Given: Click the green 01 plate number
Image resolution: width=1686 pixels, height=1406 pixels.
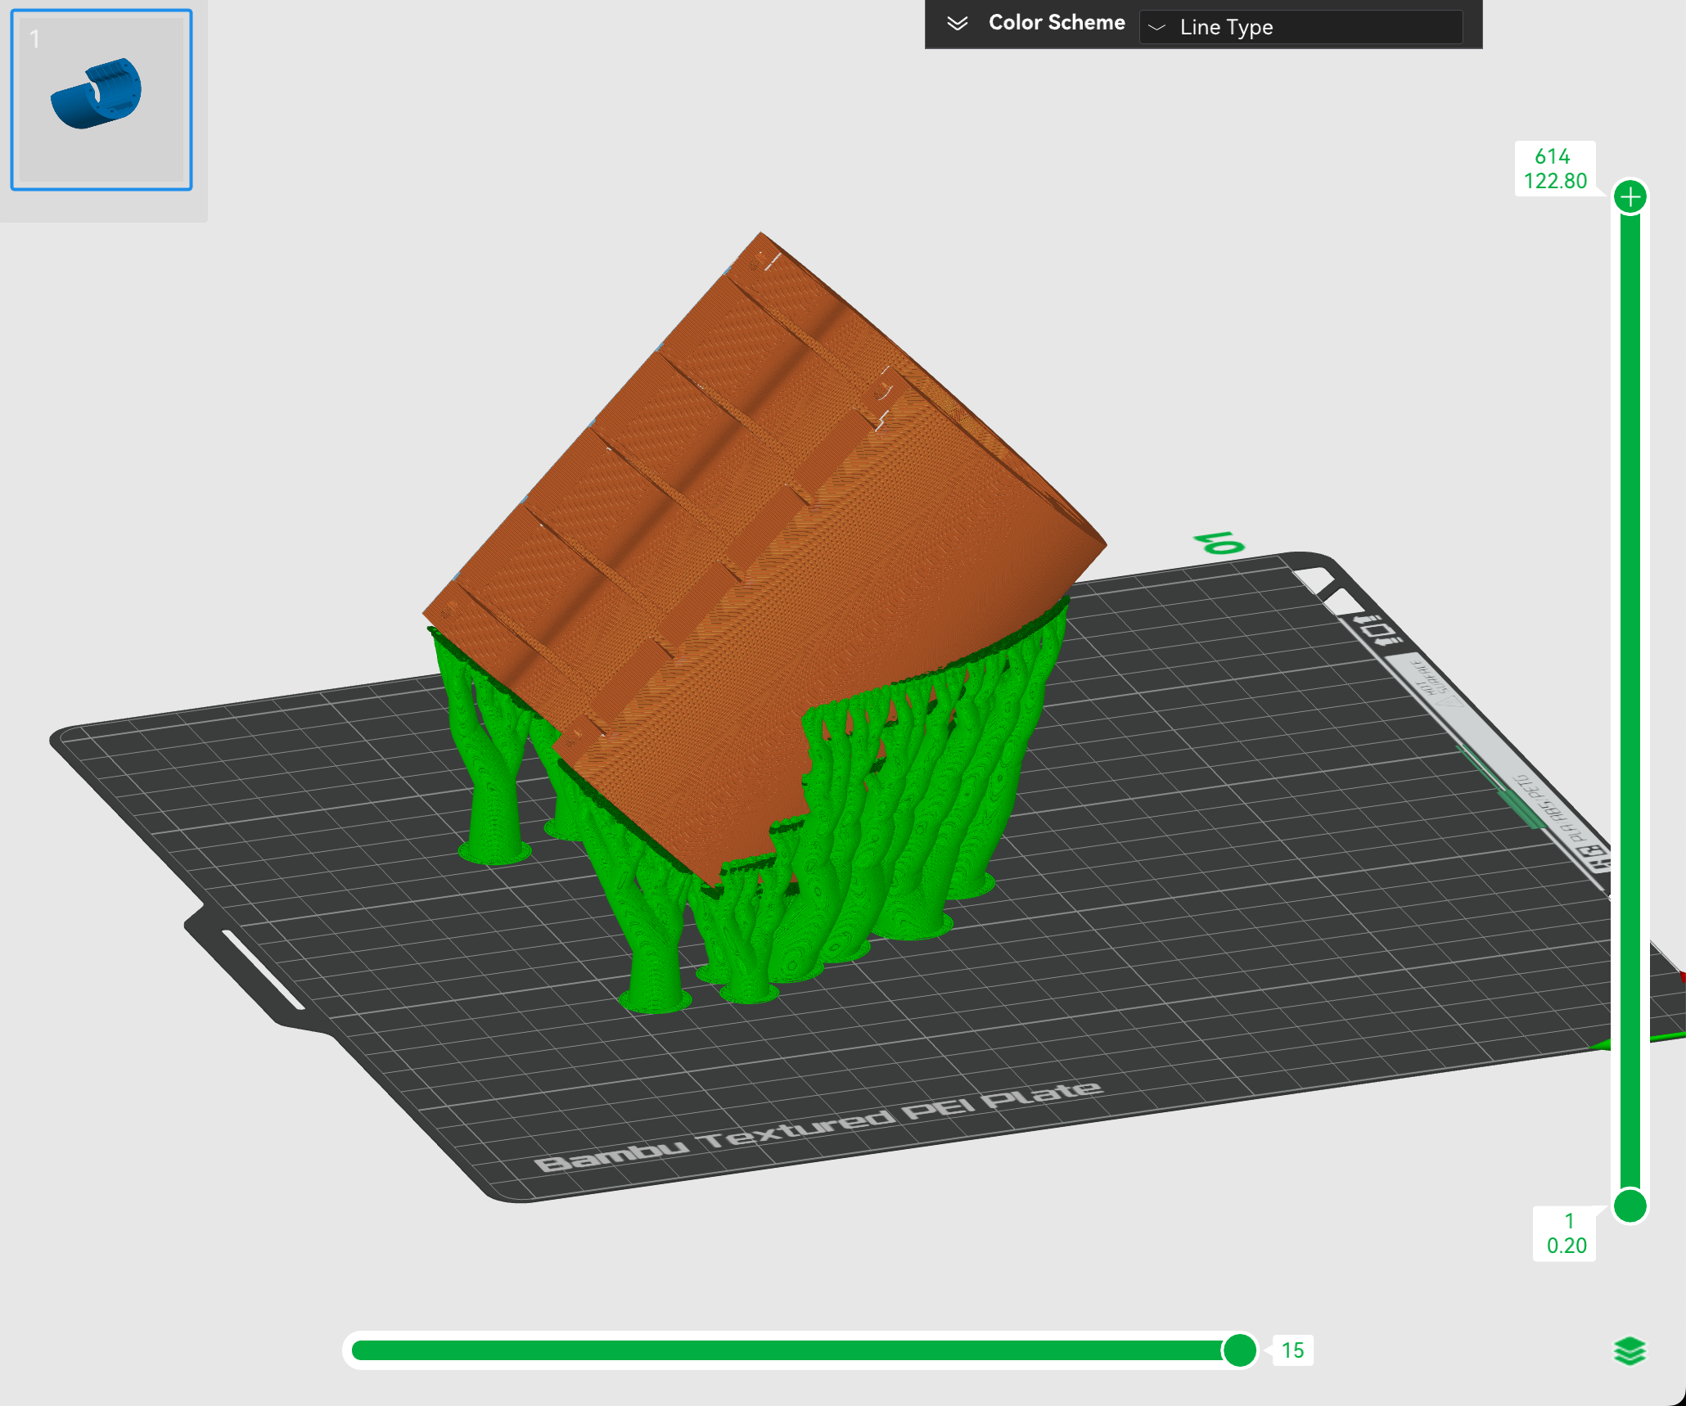Looking at the screenshot, I should pyautogui.click(x=1219, y=543).
